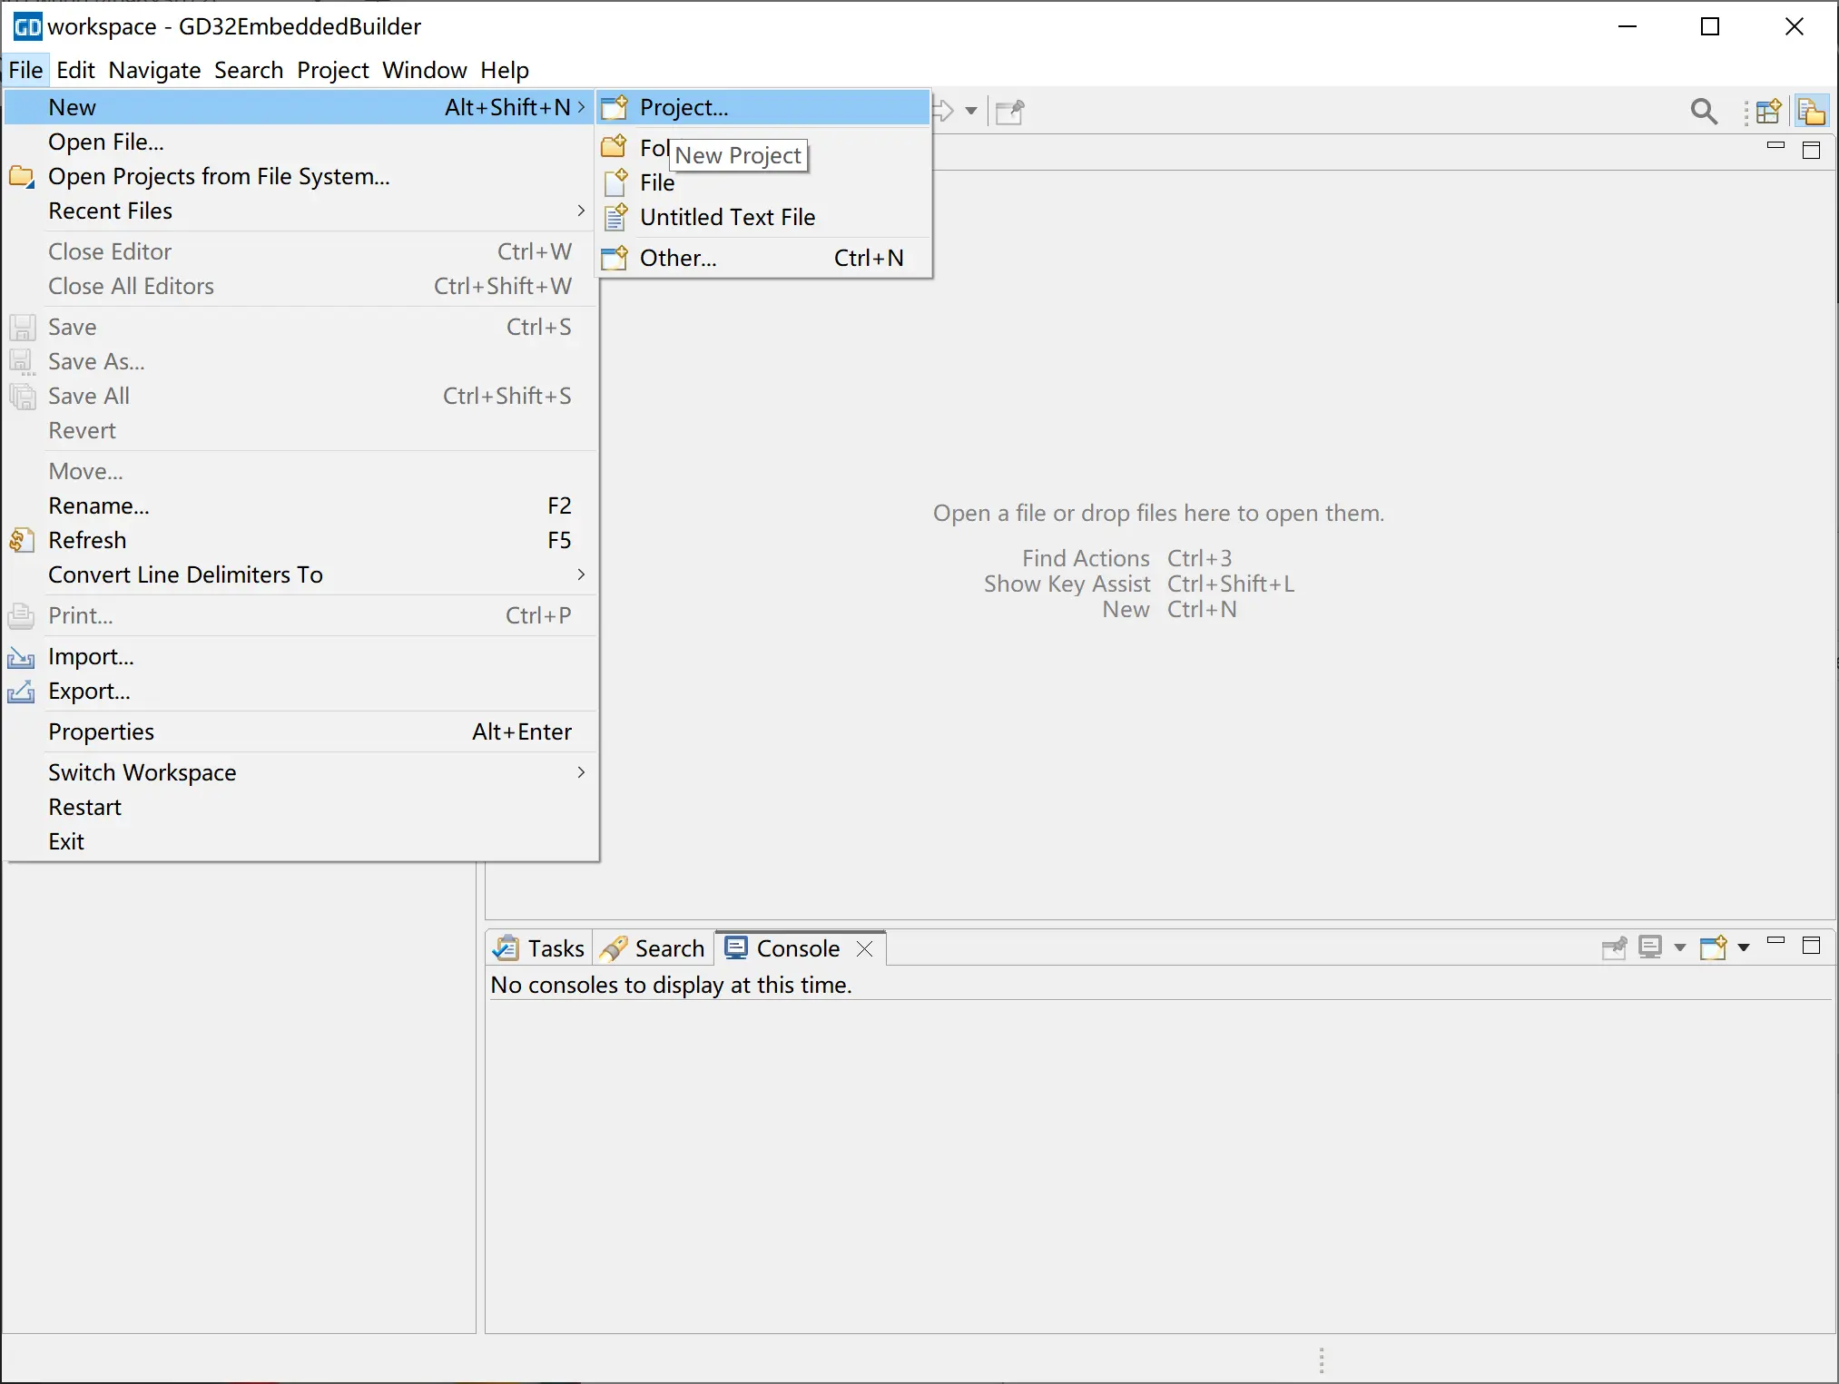This screenshot has height=1384, width=1839.
Task: Click Display Selected Console monitor icon
Action: click(x=1650, y=947)
